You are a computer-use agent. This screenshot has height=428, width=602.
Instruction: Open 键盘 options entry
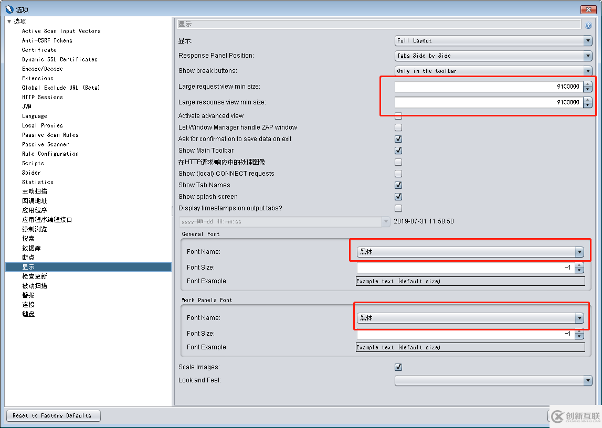coord(28,314)
